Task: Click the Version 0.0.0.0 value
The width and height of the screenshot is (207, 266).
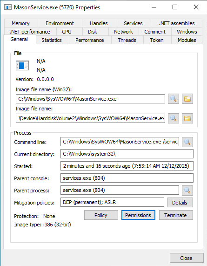Action: pyautogui.click(x=45, y=79)
